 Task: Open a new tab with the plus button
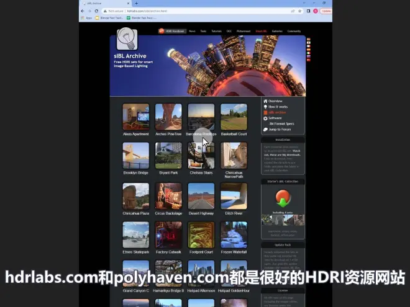136,3
